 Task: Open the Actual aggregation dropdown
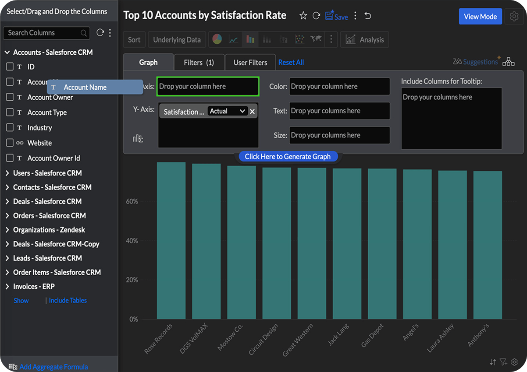227,112
